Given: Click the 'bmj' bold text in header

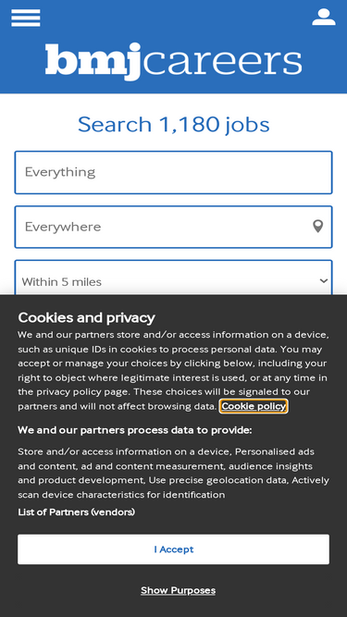Looking at the screenshot, I should (93, 61).
